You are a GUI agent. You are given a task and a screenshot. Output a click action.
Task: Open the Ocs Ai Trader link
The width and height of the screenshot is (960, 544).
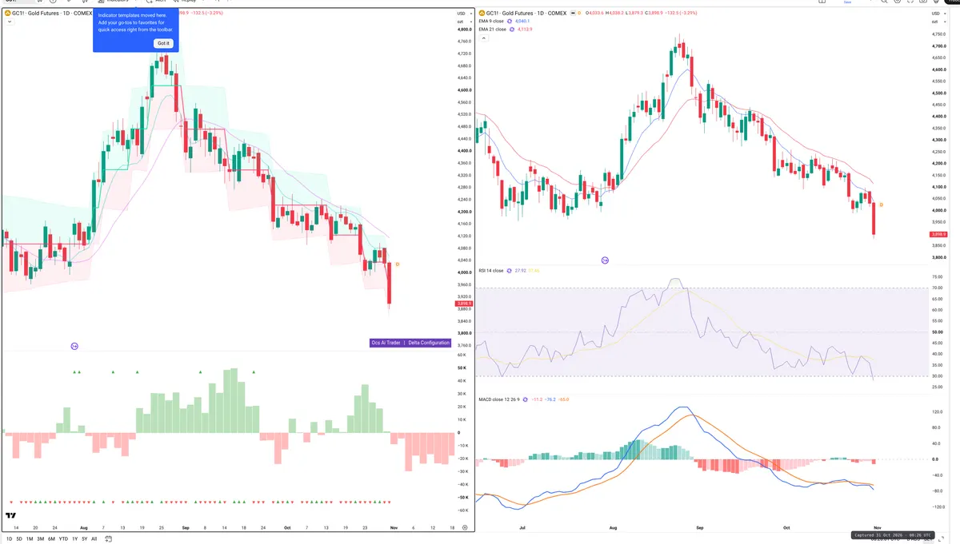coord(386,343)
